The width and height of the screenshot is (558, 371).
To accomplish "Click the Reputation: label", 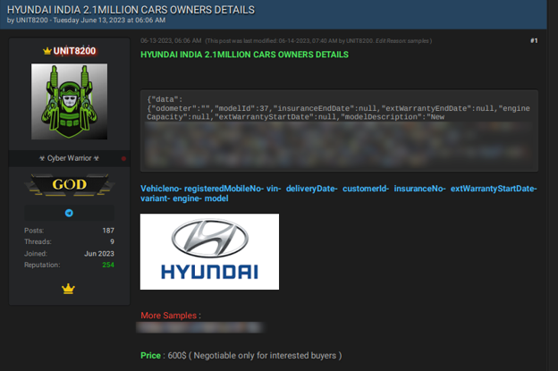I will [42, 265].
